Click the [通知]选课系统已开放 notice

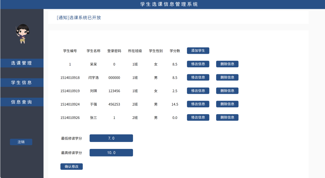tap(79, 18)
